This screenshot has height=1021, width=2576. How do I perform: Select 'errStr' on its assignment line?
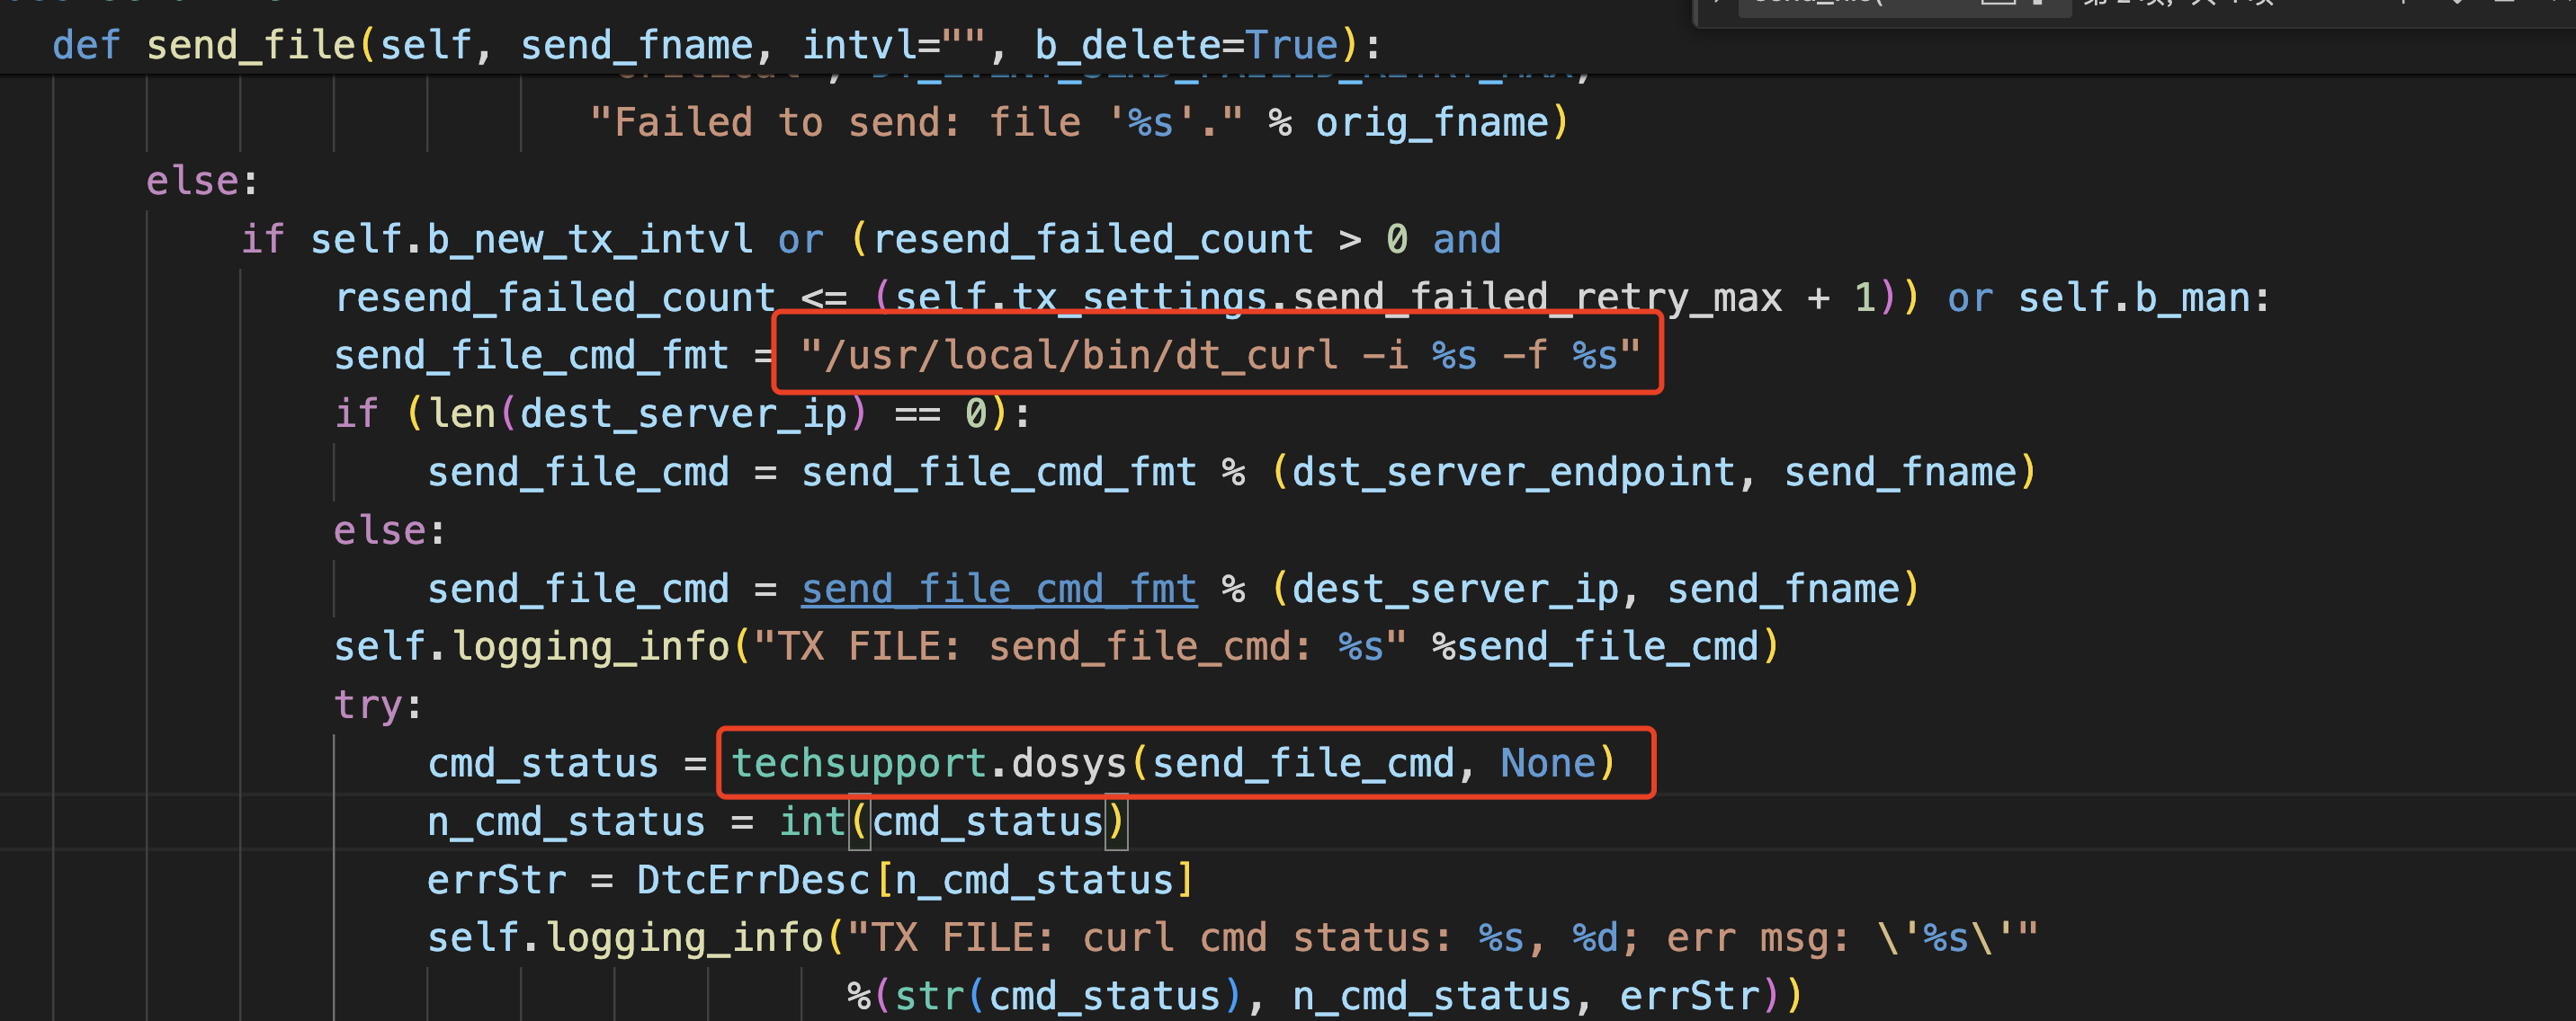click(496, 880)
